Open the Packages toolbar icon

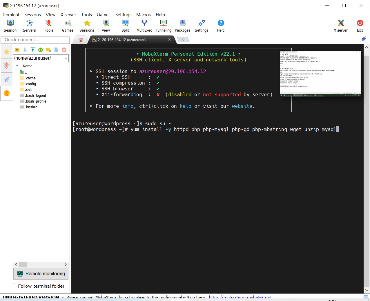point(182,26)
